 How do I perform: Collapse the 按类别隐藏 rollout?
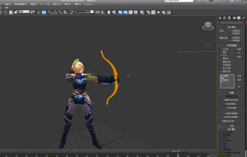[231, 46]
